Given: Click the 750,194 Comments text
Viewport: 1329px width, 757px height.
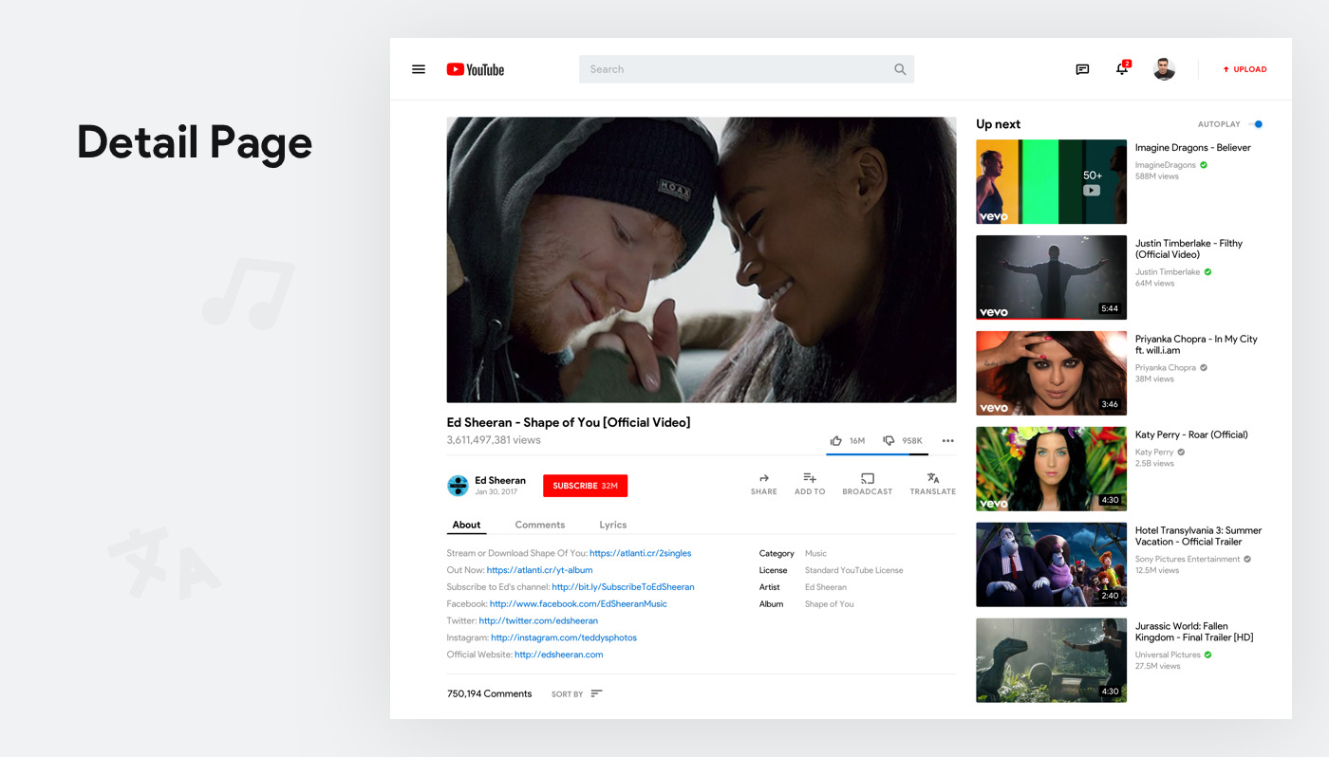Looking at the screenshot, I should click(x=489, y=693).
